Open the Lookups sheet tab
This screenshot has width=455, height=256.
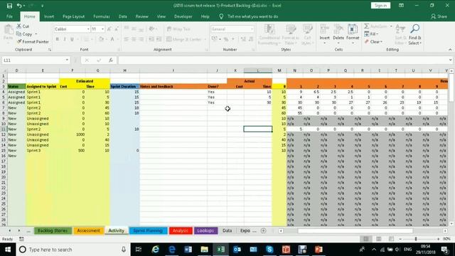pos(205,230)
